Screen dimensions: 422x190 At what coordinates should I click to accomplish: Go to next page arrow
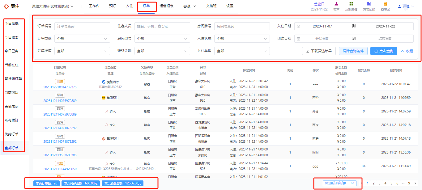(415, 183)
